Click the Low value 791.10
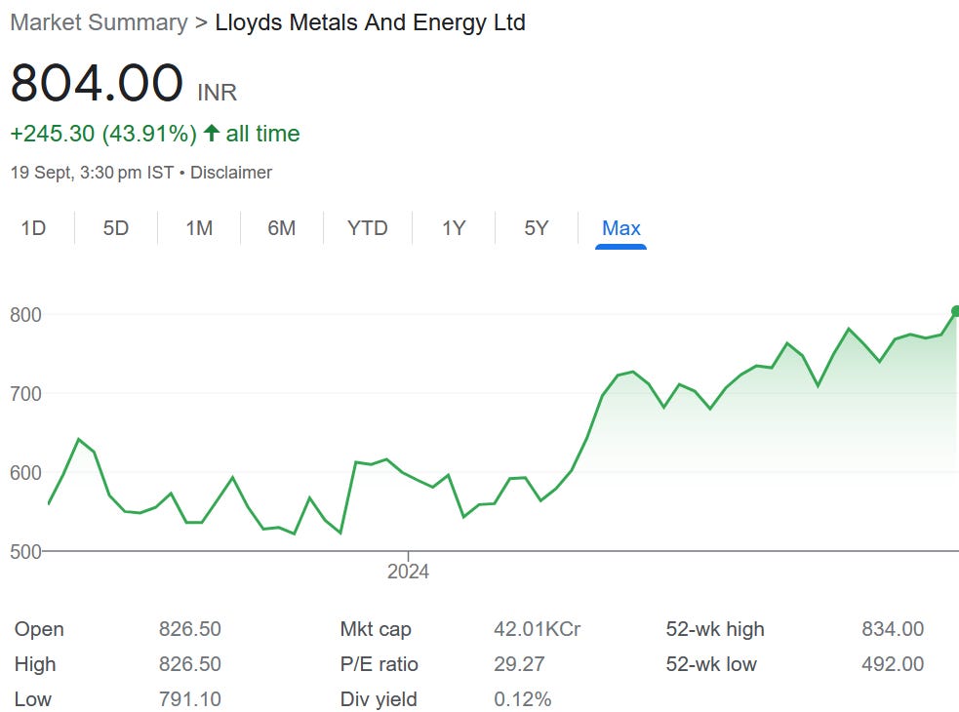The width and height of the screenshot is (959, 712). pos(190,699)
